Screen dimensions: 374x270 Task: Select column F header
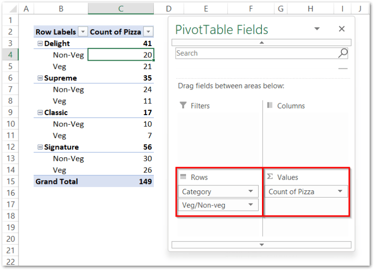click(x=251, y=9)
